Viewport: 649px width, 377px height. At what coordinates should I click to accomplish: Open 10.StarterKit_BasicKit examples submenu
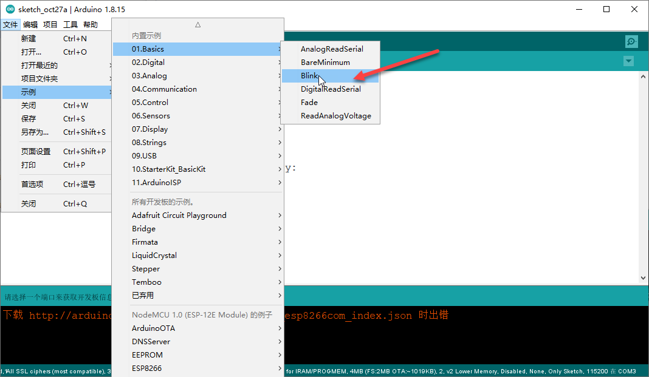click(198, 169)
